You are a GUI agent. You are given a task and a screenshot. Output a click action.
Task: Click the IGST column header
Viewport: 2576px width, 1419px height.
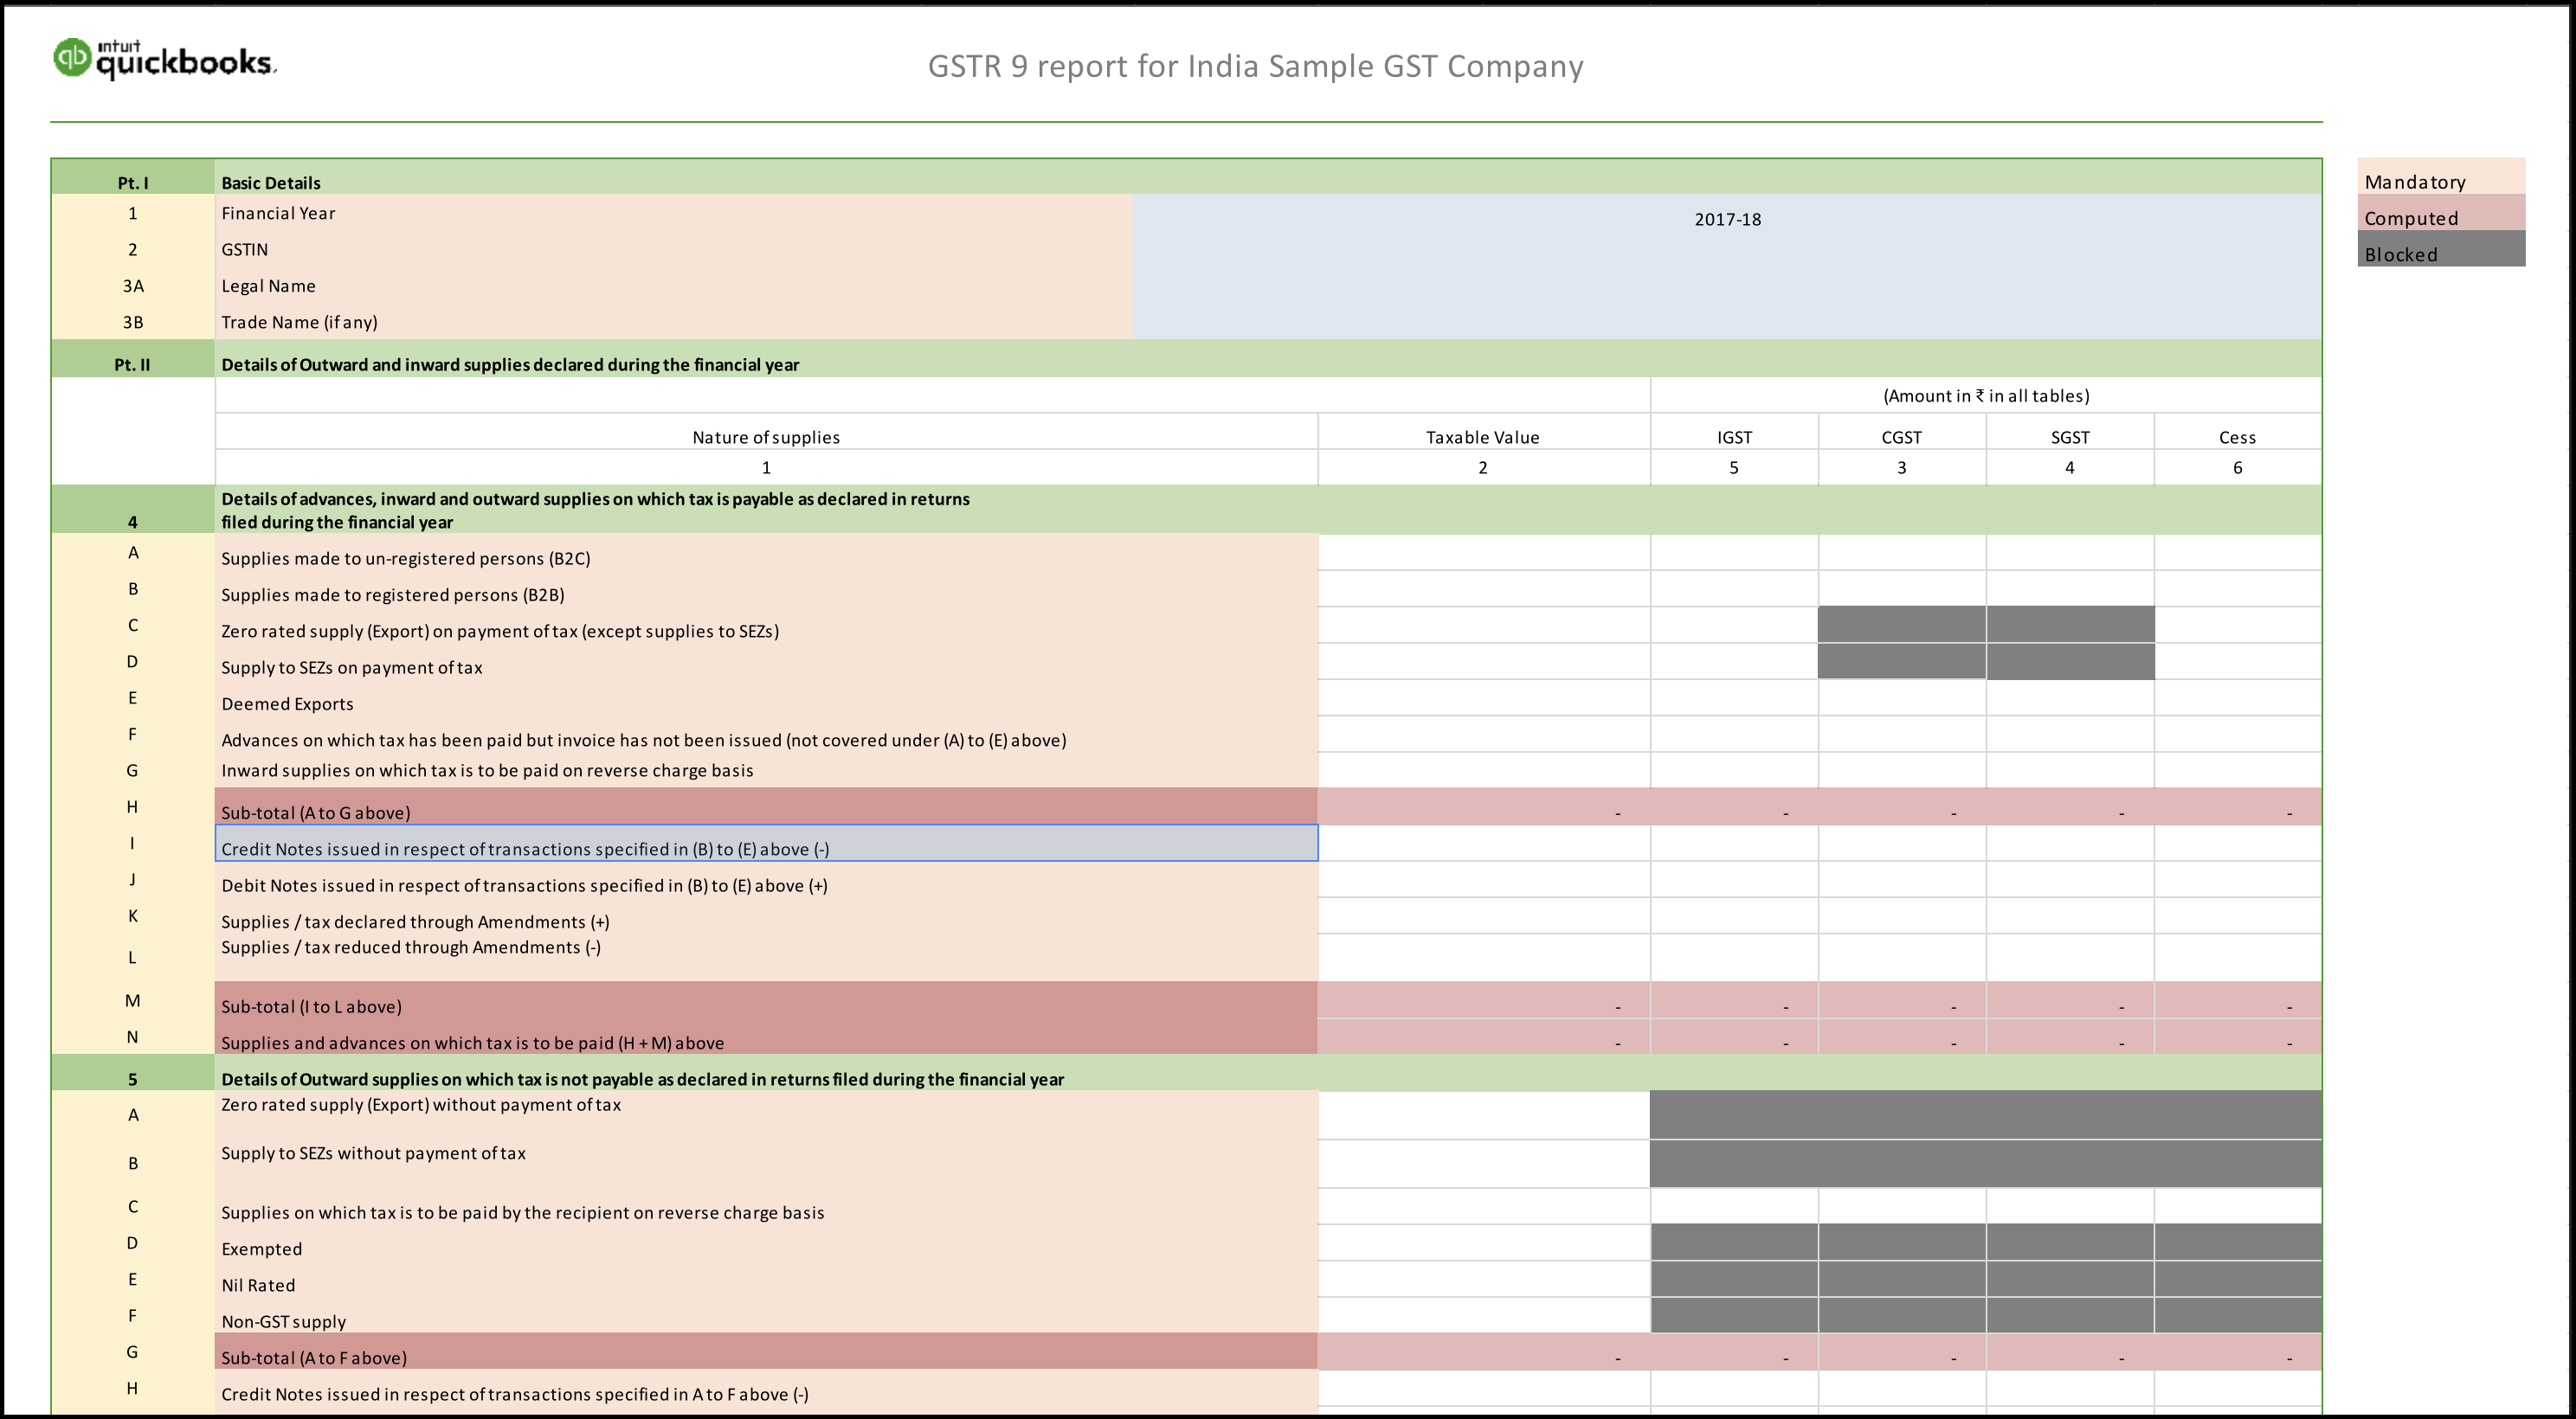tap(1734, 432)
